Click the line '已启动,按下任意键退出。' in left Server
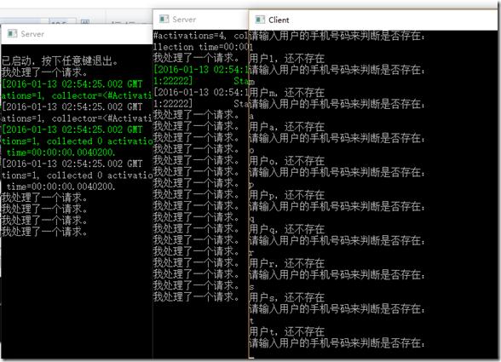The height and width of the screenshot is (362, 501). (60, 60)
